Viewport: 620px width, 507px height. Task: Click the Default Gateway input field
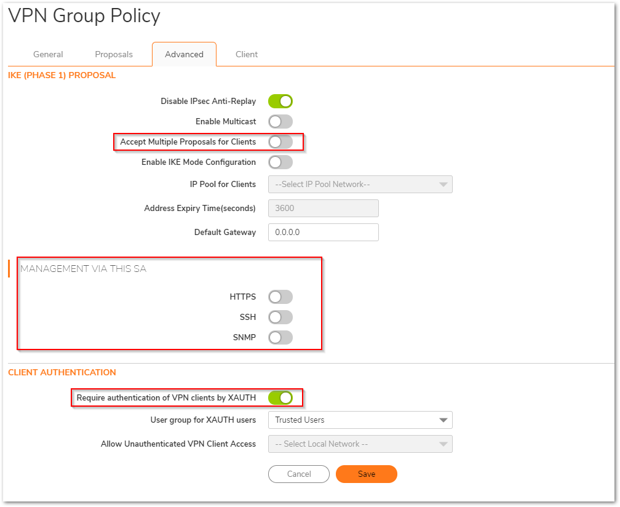pos(323,232)
